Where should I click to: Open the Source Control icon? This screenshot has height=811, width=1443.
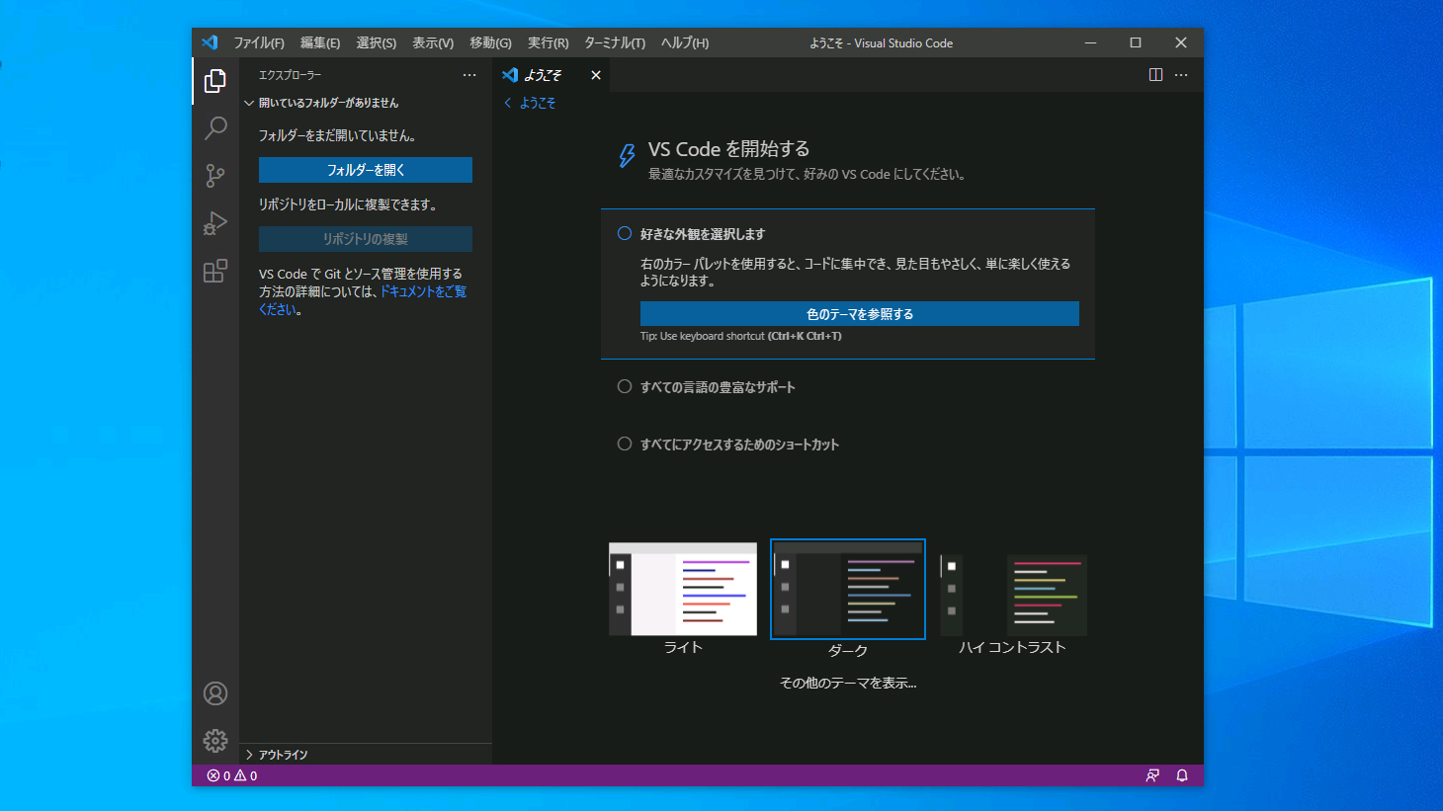click(x=215, y=176)
